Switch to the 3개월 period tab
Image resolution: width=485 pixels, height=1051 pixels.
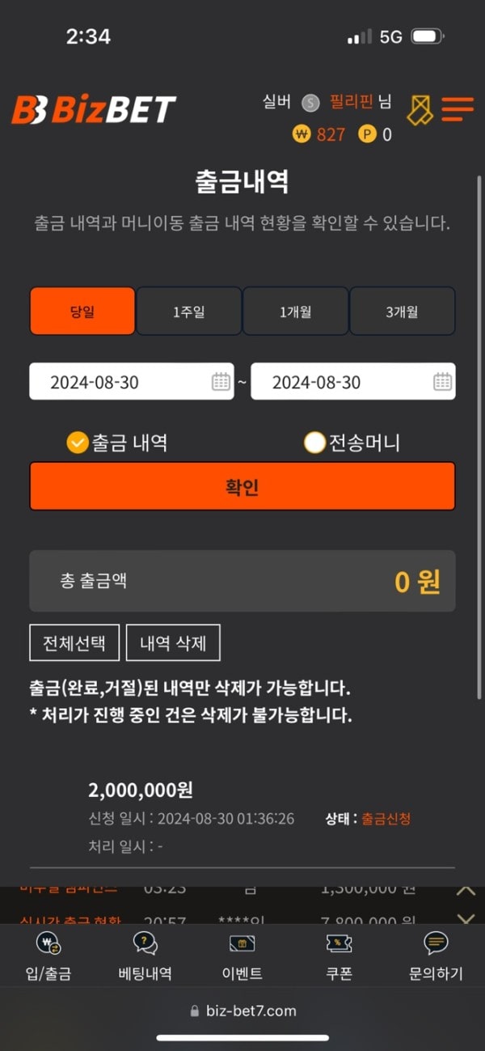click(x=402, y=311)
